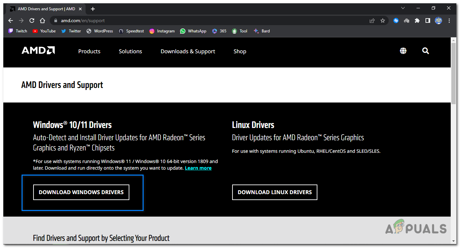The width and height of the screenshot is (460, 248).
Task: Open the language selection globe icon
Action: pyautogui.click(x=403, y=51)
